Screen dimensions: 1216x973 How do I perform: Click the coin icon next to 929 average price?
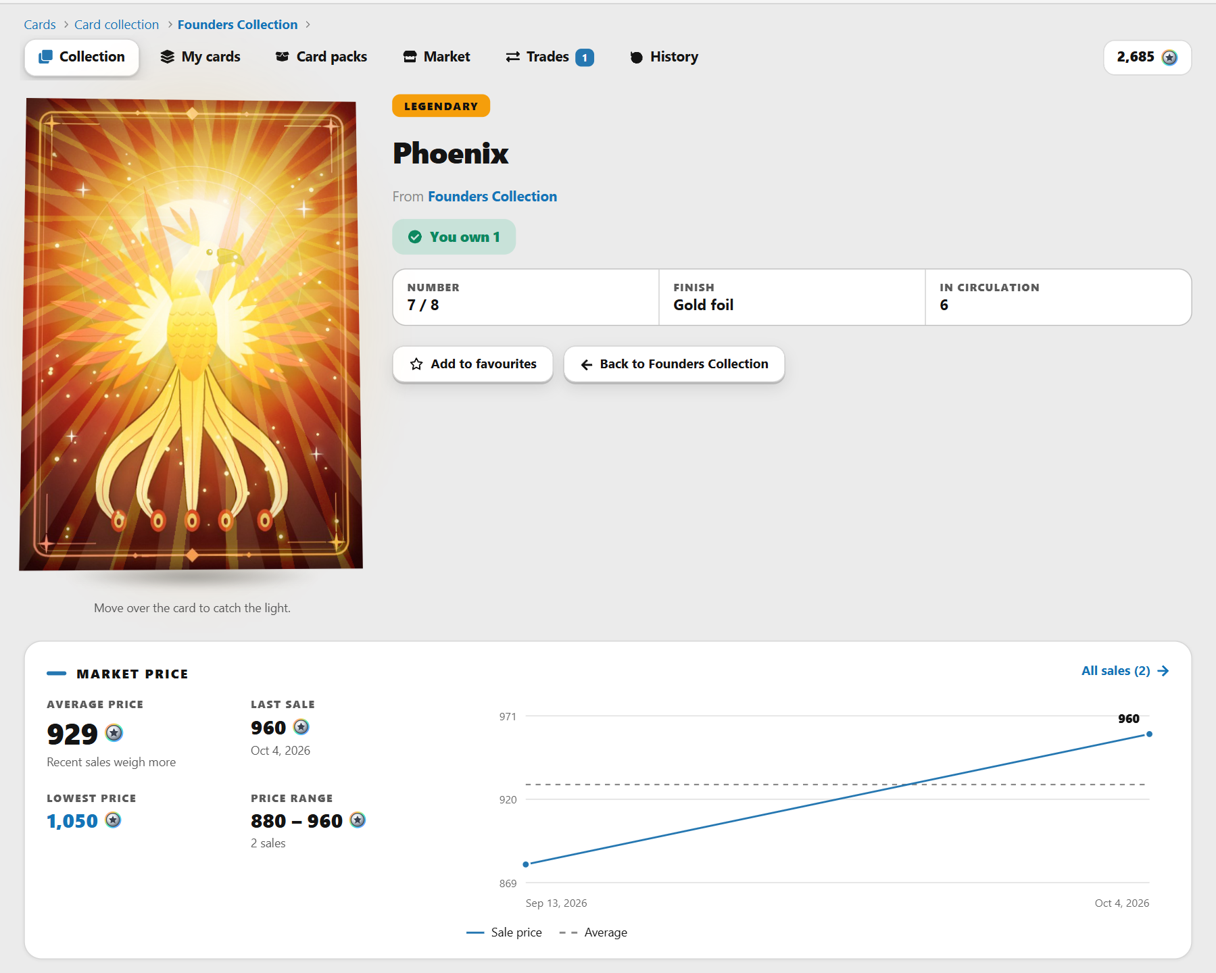114,733
